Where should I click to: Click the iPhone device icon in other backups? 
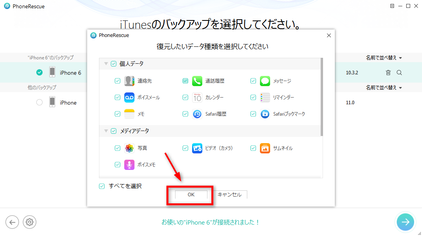pos(52,102)
